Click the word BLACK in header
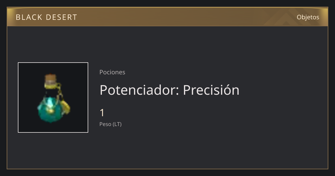The image size is (335, 176). pyautogui.click(x=29, y=17)
